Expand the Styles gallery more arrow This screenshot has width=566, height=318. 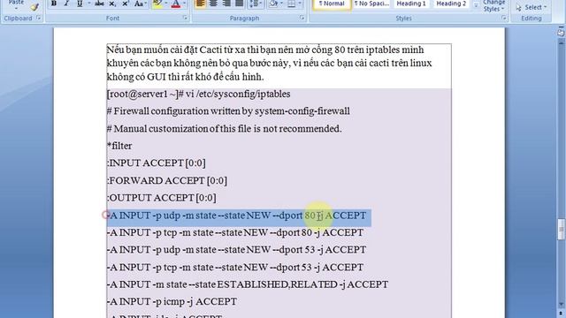[476, 5]
